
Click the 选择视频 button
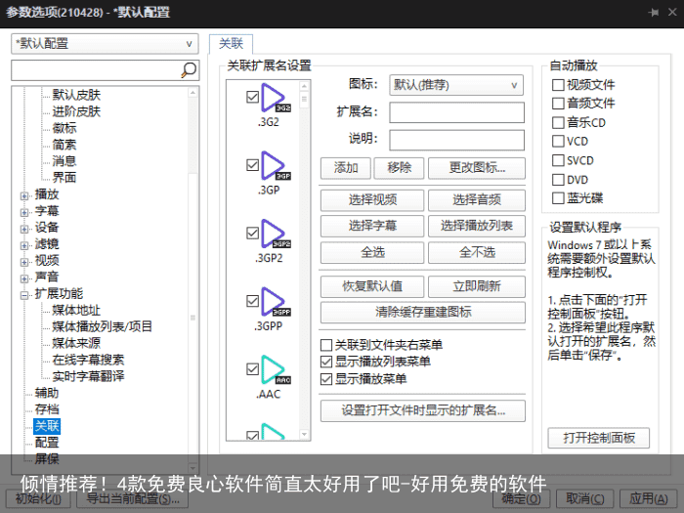click(x=372, y=200)
